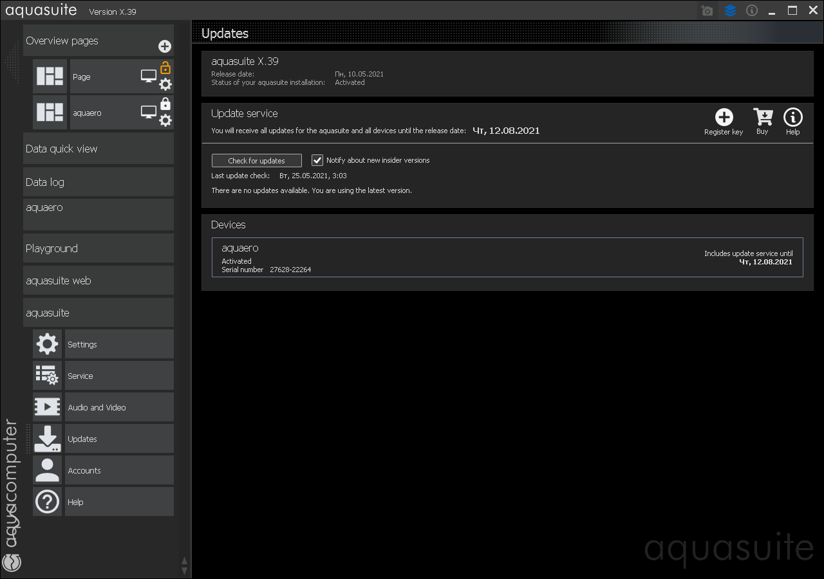Collapse the aquasuite section header

coord(98,313)
